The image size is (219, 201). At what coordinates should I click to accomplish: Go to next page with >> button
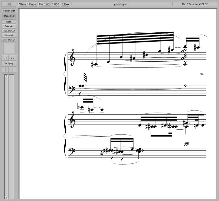[x=13, y=58]
